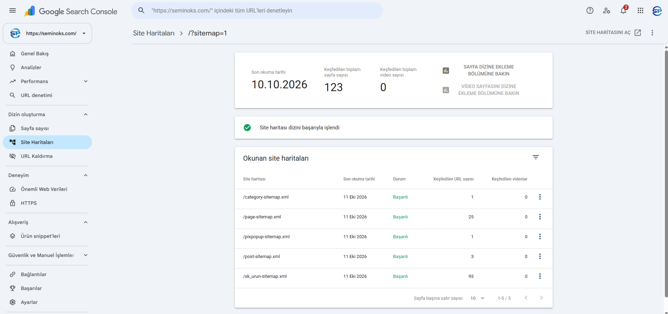Open options for page-sitemap.xml row
Image resolution: width=668 pixels, height=314 pixels.
coord(540,217)
